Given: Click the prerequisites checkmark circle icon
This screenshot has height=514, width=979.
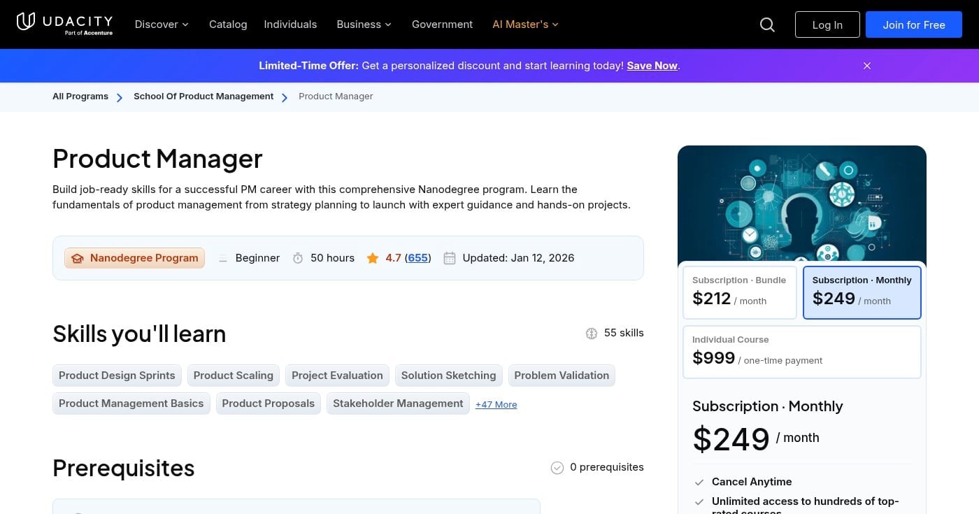Looking at the screenshot, I should tap(557, 468).
